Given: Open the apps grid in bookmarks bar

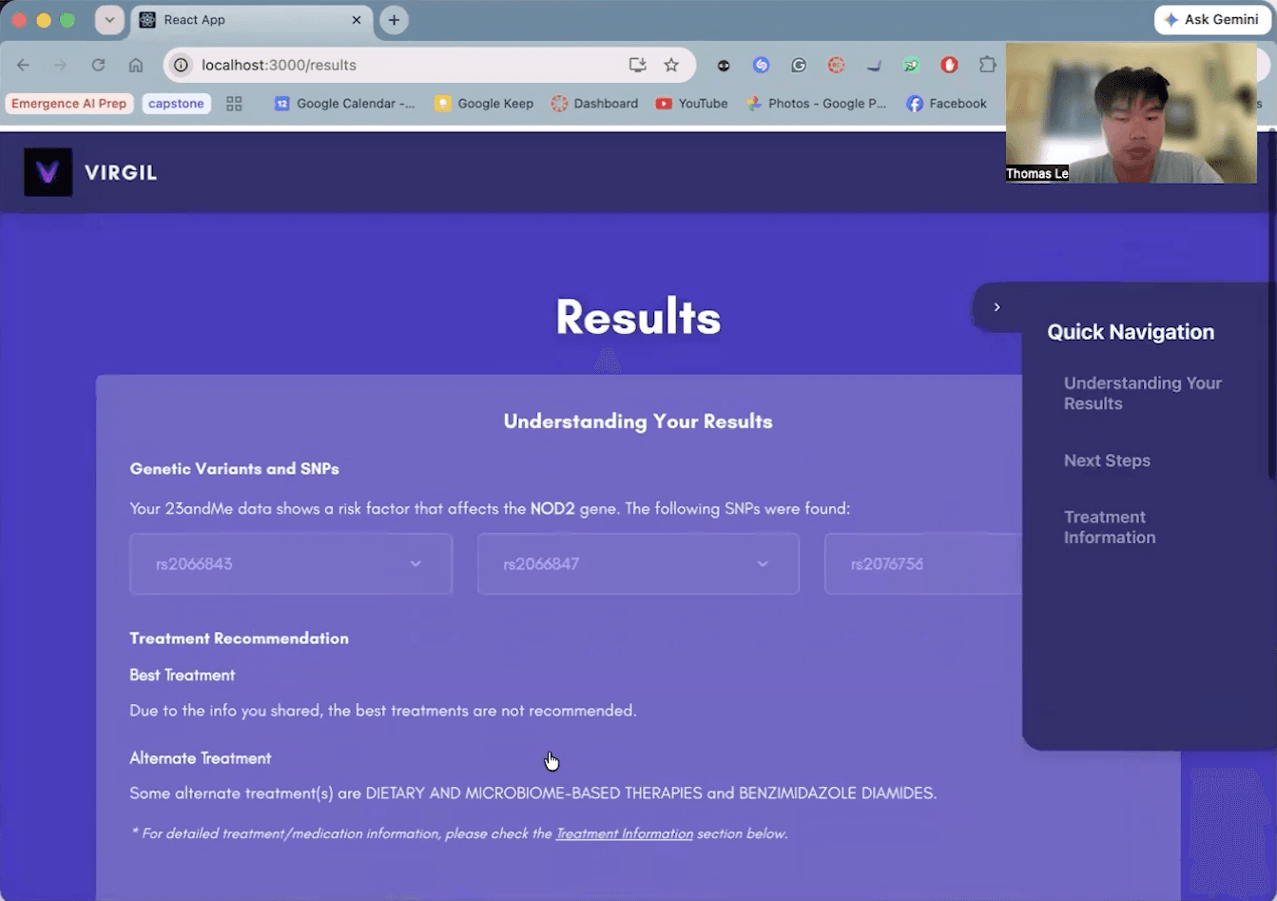Looking at the screenshot, I should [x=234, y=104].
